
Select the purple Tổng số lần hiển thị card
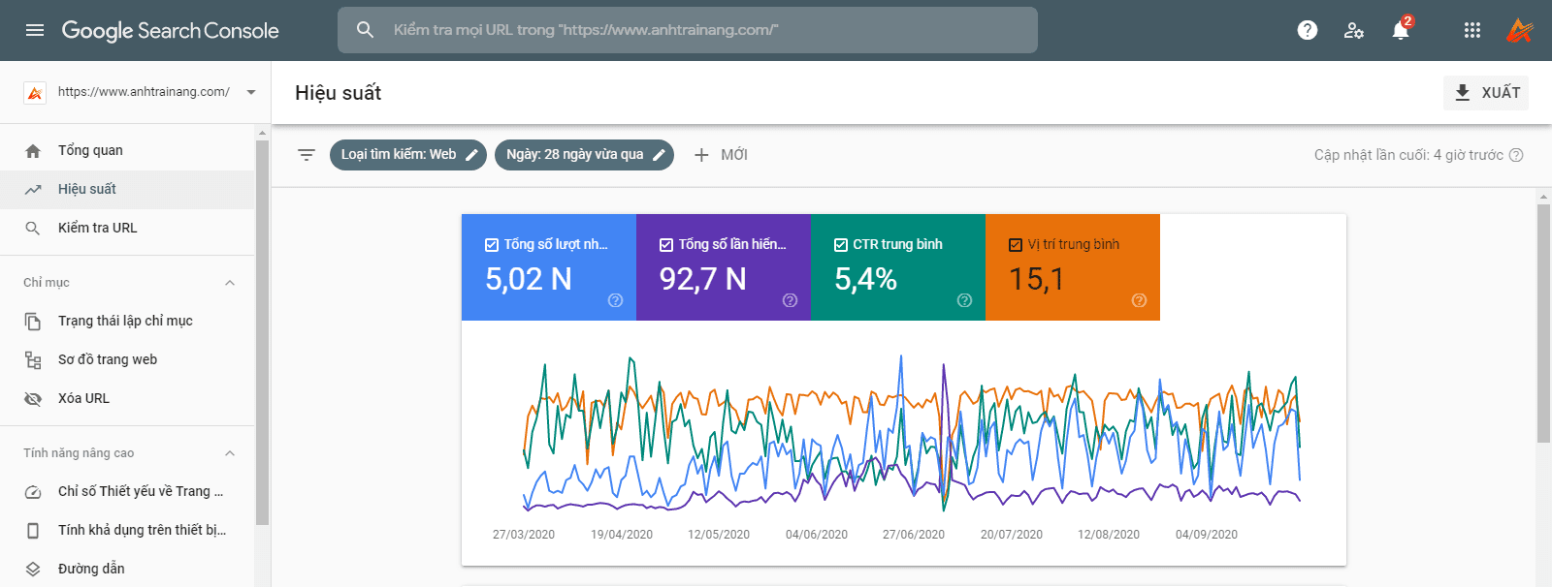point(724,267)
